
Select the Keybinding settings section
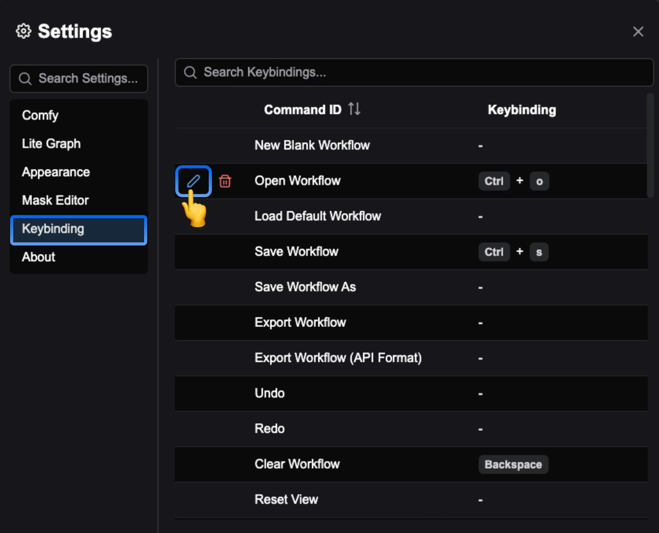click(53, 229)
